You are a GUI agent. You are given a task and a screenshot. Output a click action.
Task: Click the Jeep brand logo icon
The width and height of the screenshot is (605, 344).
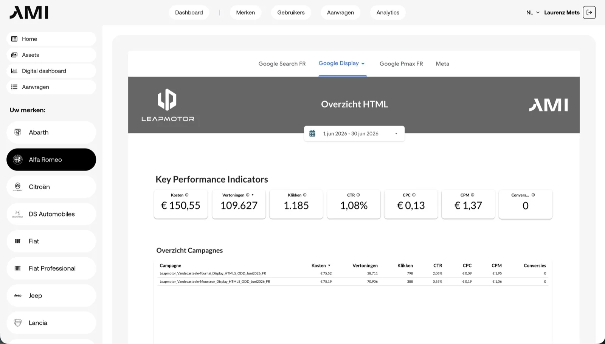coord(18,296)
